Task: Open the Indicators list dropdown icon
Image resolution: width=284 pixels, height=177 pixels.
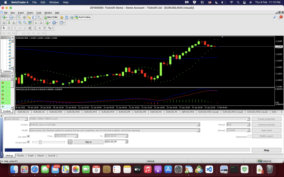Action: pos(48,23)
